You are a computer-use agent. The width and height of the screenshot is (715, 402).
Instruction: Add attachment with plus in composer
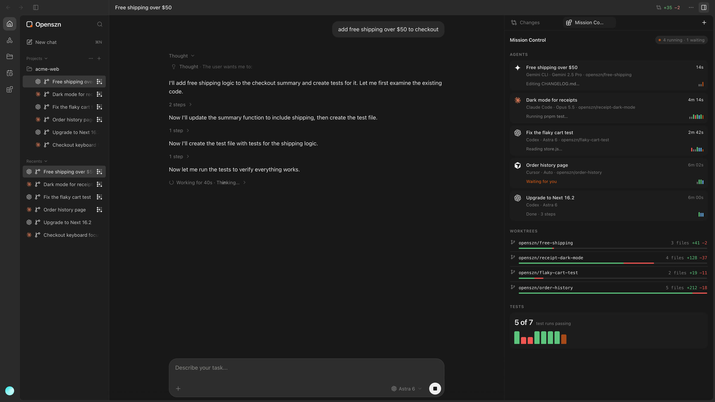[178, 389]
